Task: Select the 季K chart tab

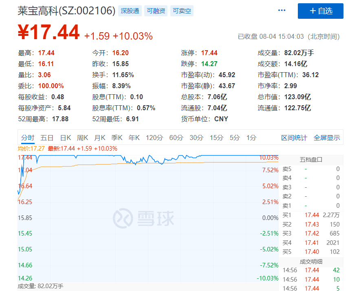Action: [x=117, y=138]
